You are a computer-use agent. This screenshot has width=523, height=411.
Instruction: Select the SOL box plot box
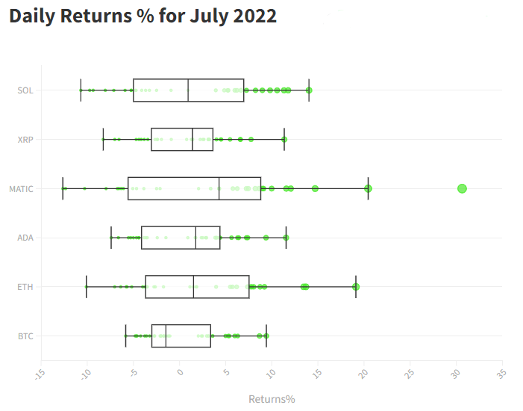pos(189,90)
